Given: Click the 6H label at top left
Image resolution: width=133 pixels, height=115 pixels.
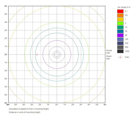Looking at the screenshot, I should [6, 6].
